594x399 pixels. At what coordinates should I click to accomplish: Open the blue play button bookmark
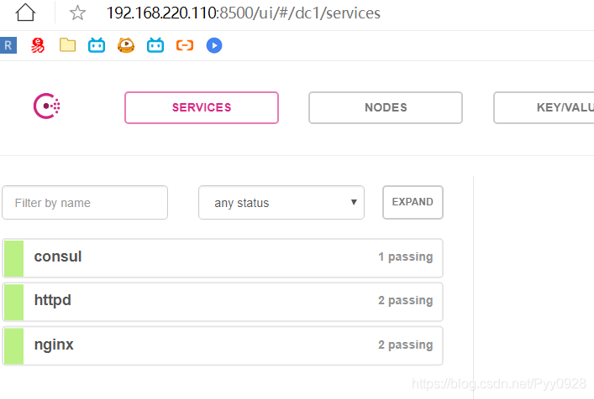(214, 46)
